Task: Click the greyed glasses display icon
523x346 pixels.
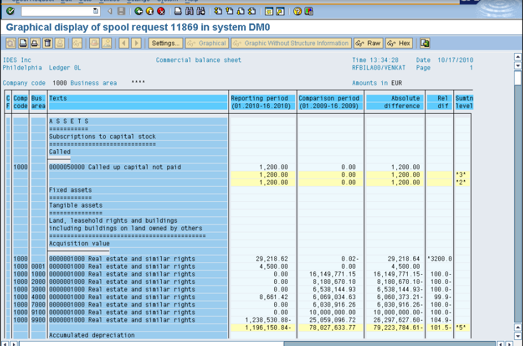Action: [77, 43]
